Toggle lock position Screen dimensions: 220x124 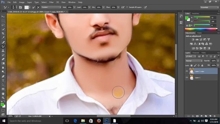click(x=199, y=65)
